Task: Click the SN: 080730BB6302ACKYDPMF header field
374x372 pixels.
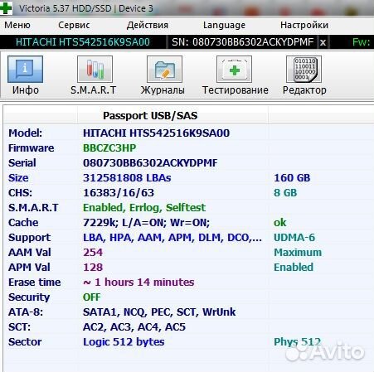Action: 243,42
